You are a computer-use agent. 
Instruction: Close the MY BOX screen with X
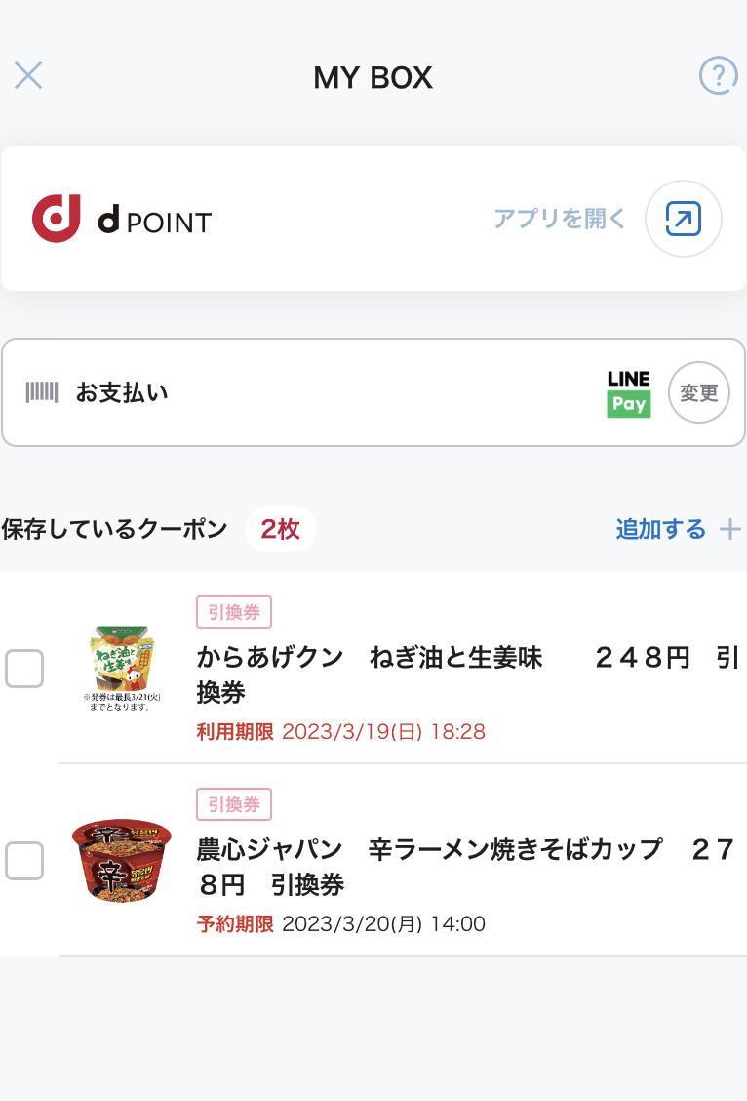28,75
